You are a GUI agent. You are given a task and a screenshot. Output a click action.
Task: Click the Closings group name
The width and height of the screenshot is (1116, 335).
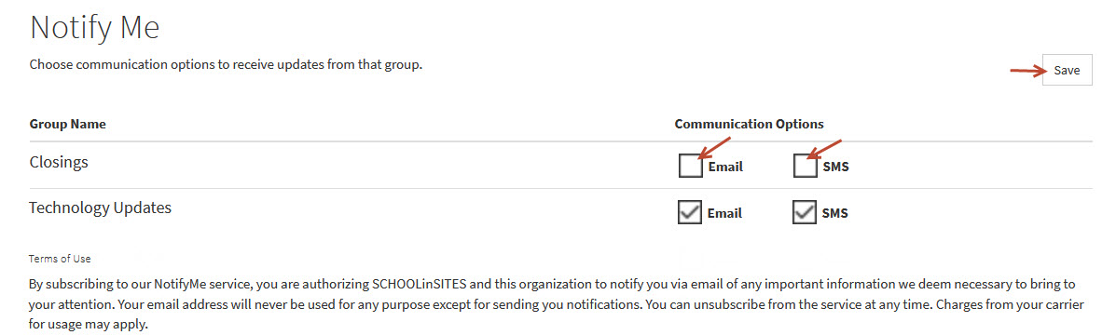click(59, 163)
